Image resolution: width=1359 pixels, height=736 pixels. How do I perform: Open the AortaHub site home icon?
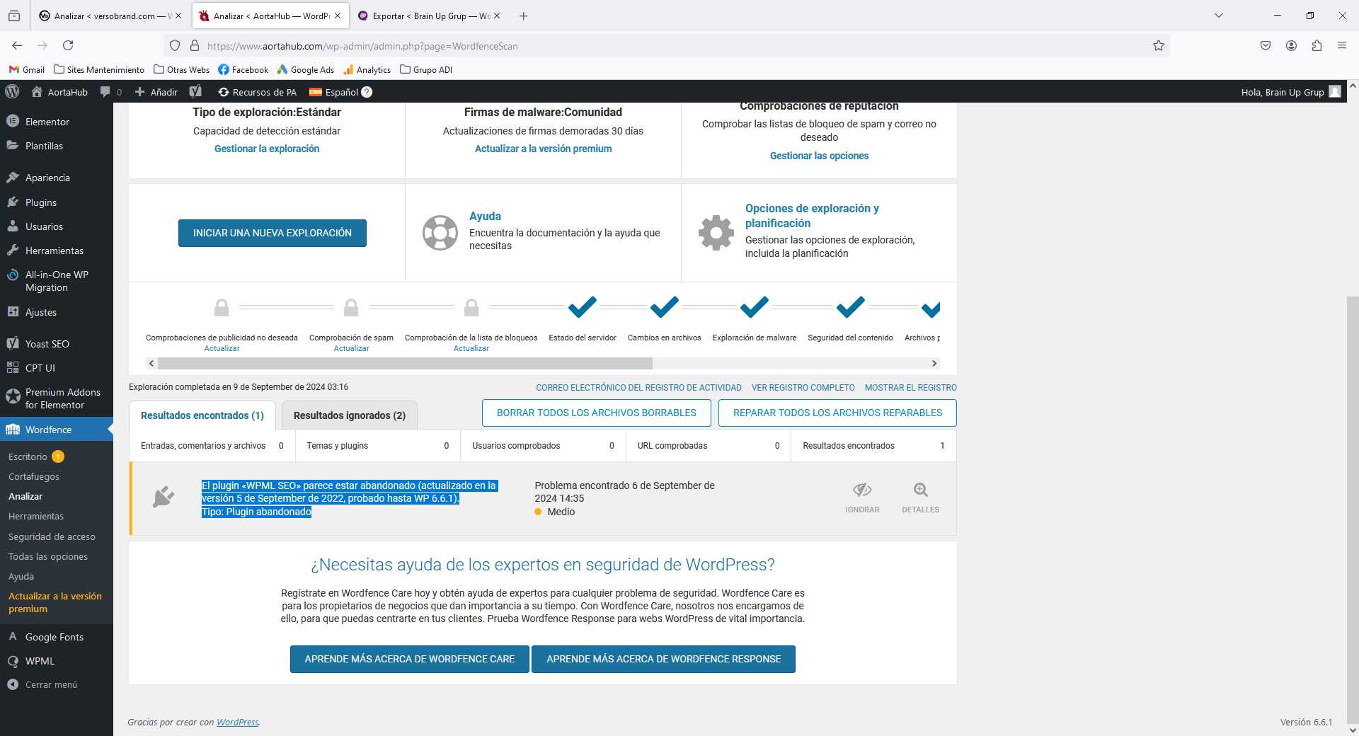click(37, 92)
